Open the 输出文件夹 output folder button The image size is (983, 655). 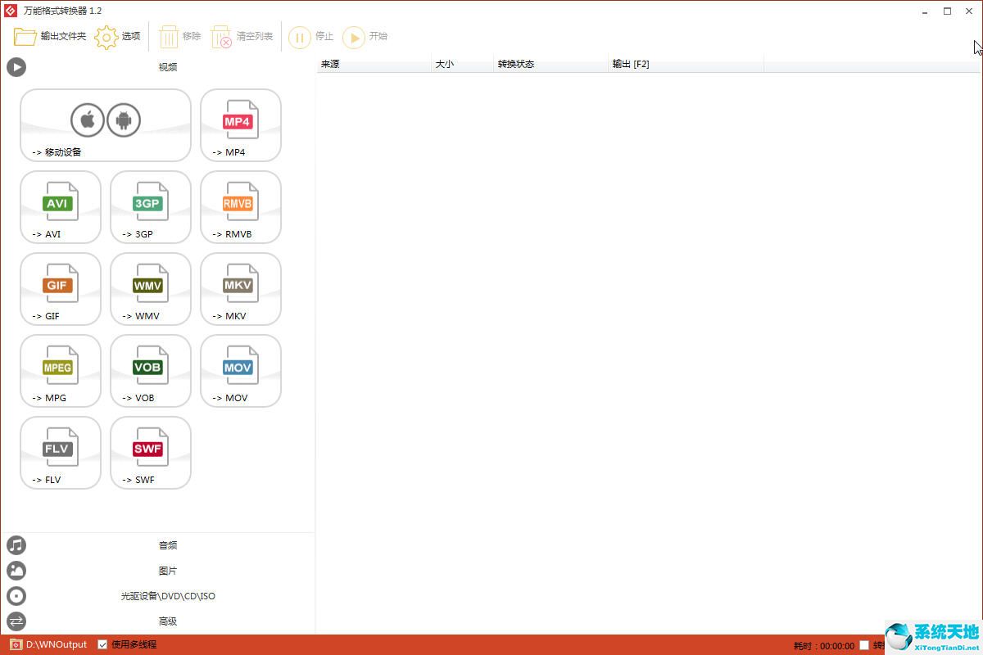pyautogui.click(x=50, y=37)
